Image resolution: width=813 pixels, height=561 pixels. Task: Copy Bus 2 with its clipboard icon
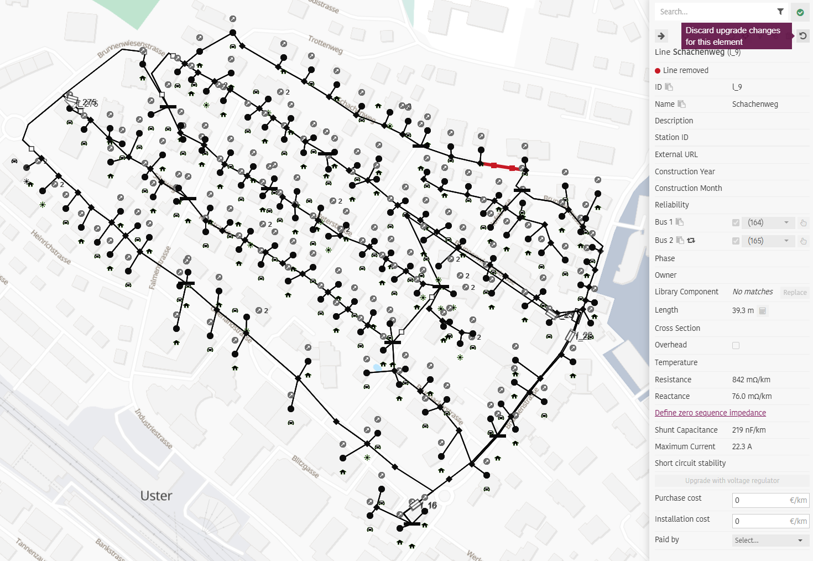click(680, 240)
